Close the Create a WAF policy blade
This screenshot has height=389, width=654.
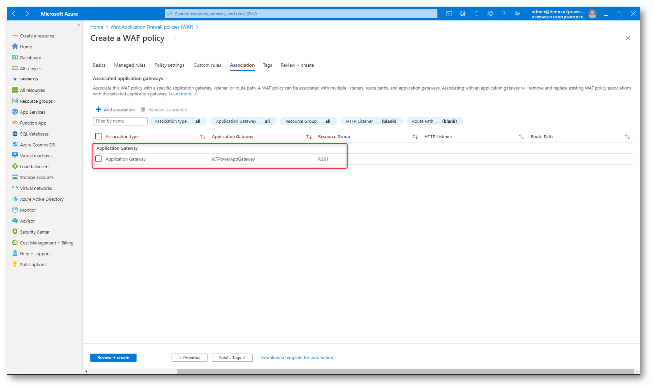point(627,38)
